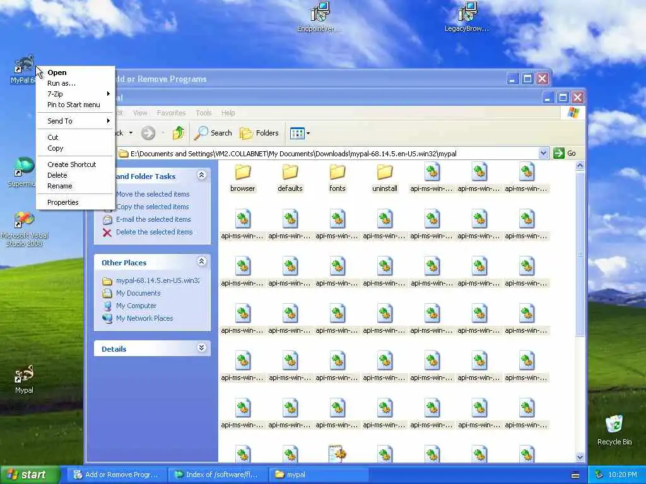Click Copy the selected items
This screenshot has width=646, height=484.
pyautogui.click(x=153, y=207)
